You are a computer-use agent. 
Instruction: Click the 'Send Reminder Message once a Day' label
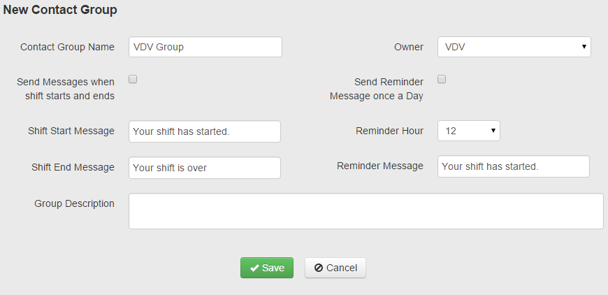point(377,89)
